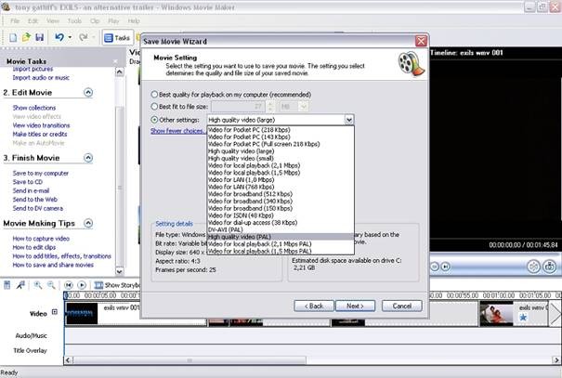Collapse the Edit Movie section
Screen dimensions: 562x378
click(x=88, y=93)
